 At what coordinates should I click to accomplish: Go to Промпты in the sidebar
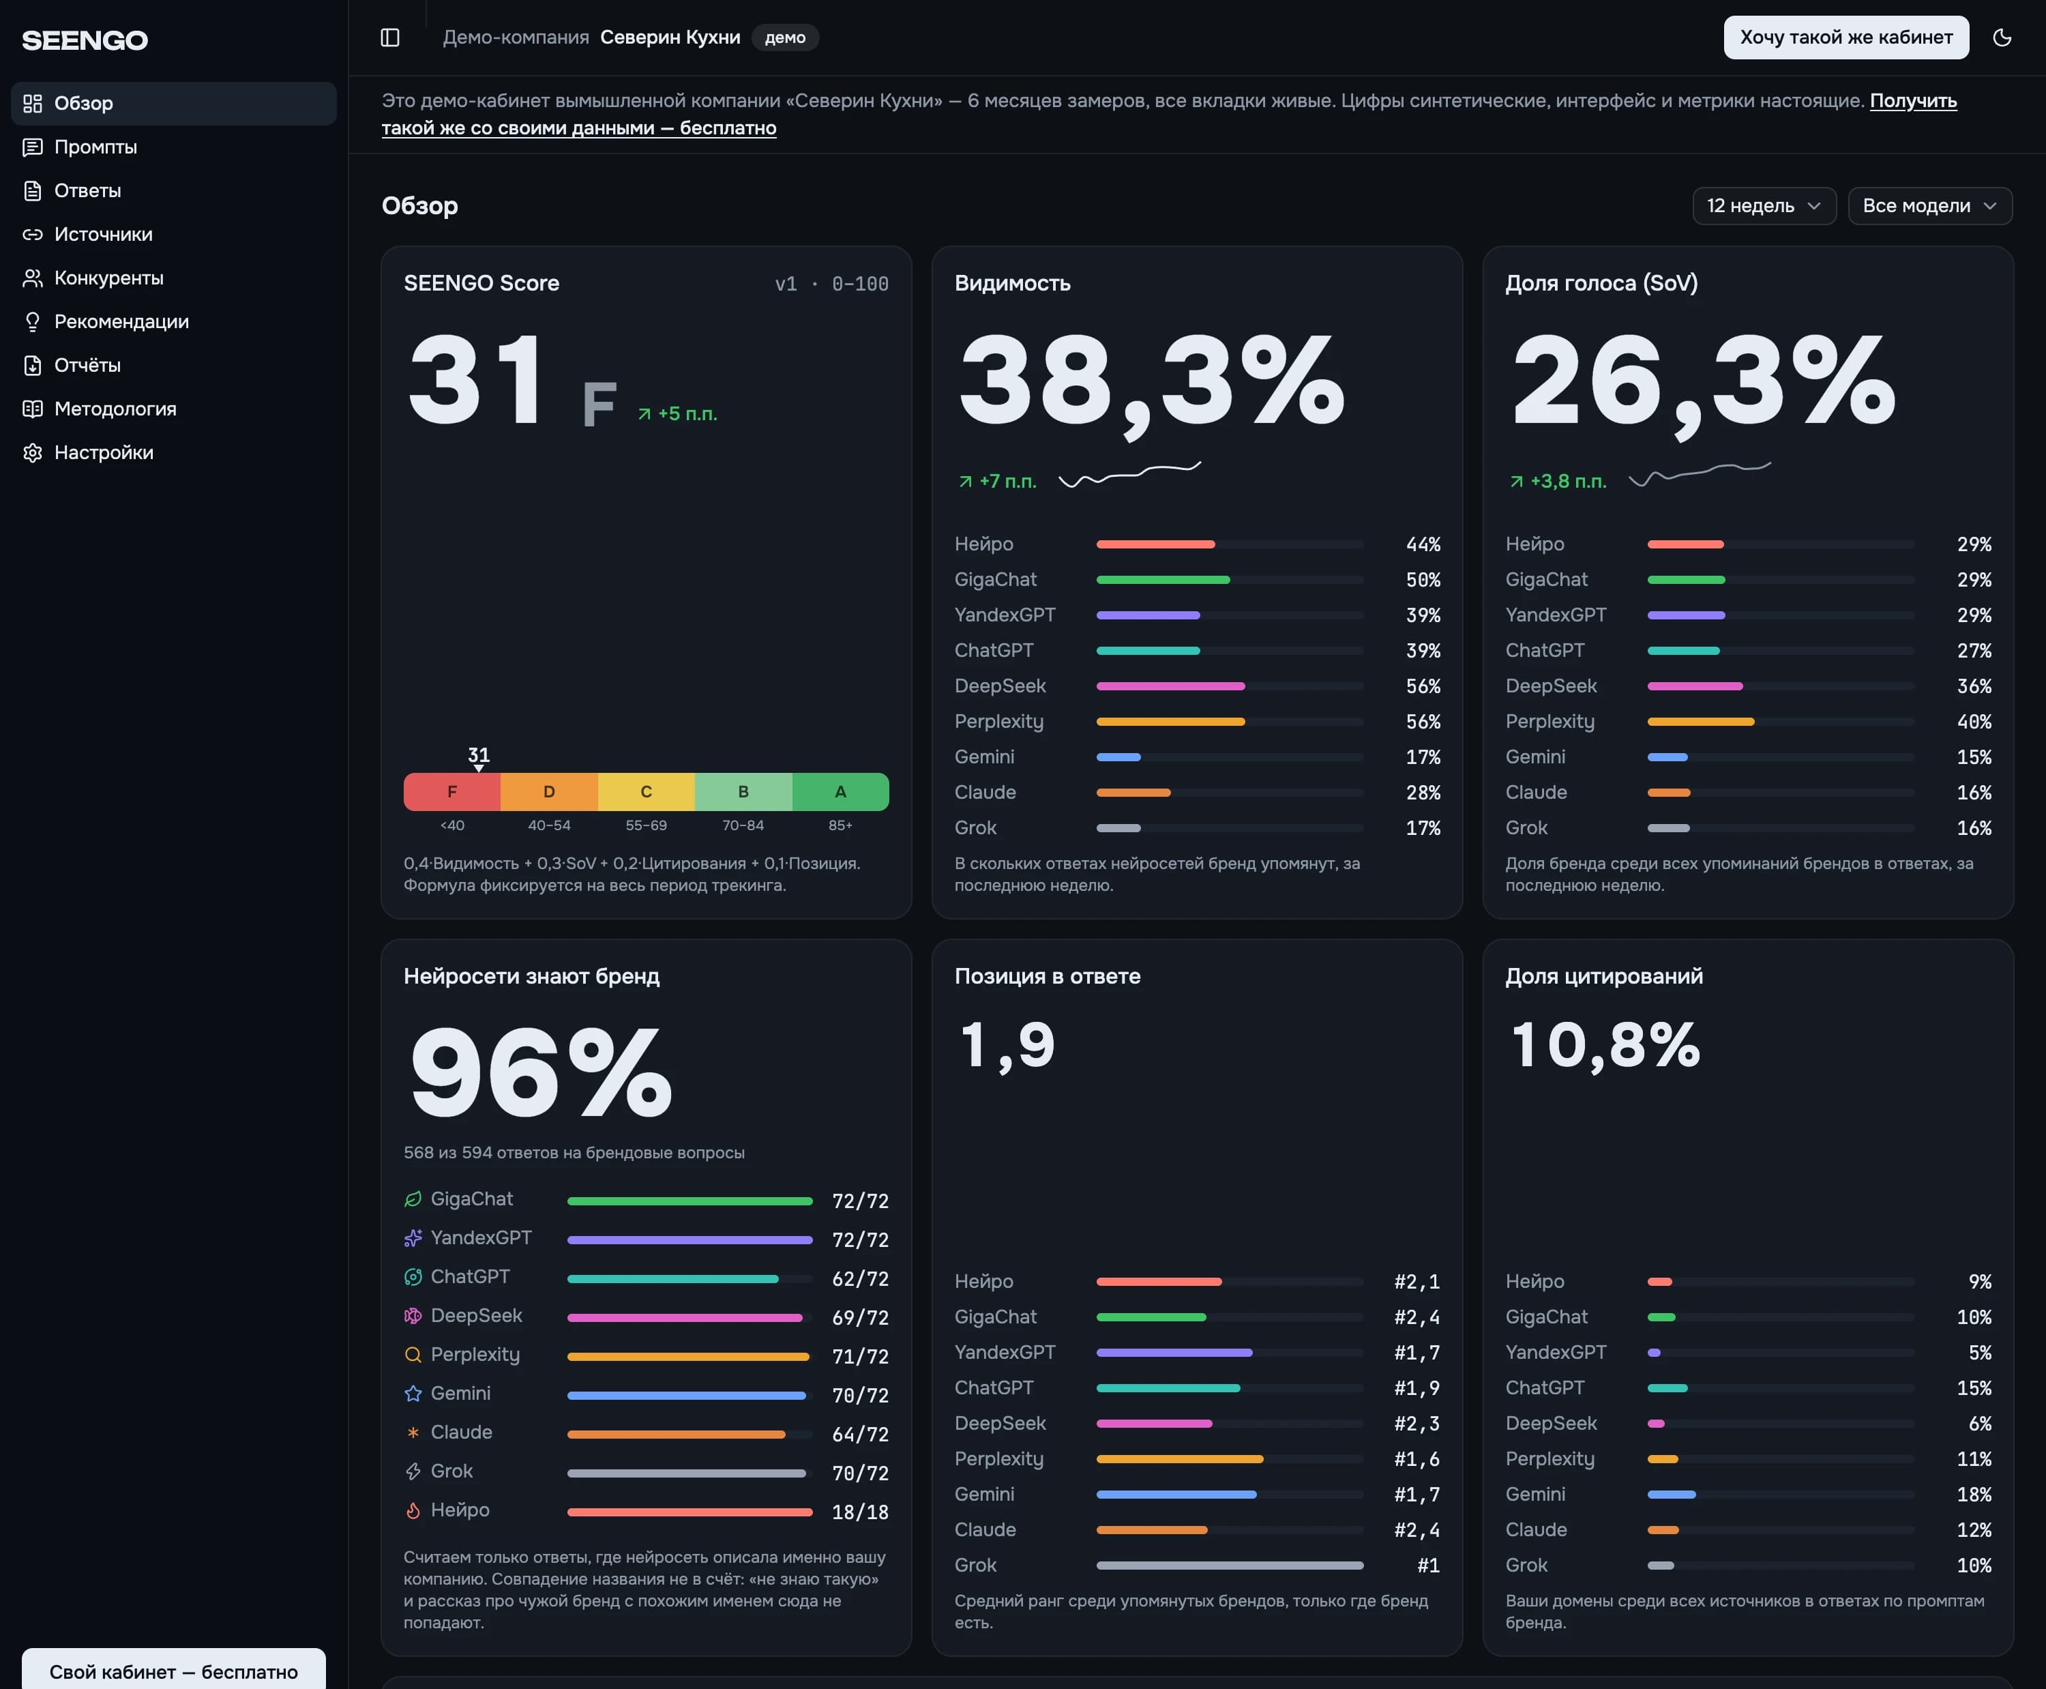tap(174, 147)
